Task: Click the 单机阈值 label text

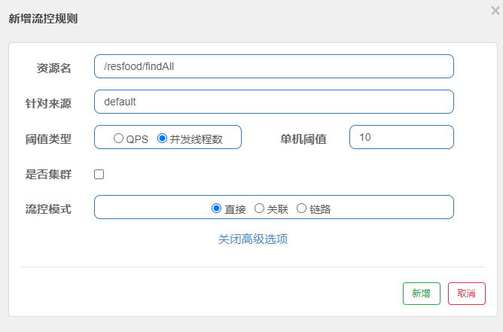Action: [303, 139]
